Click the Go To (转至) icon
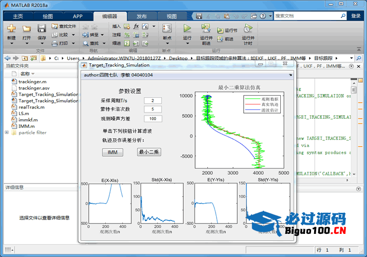The width and height of the screenshot is (367, 257). (85, 34)
